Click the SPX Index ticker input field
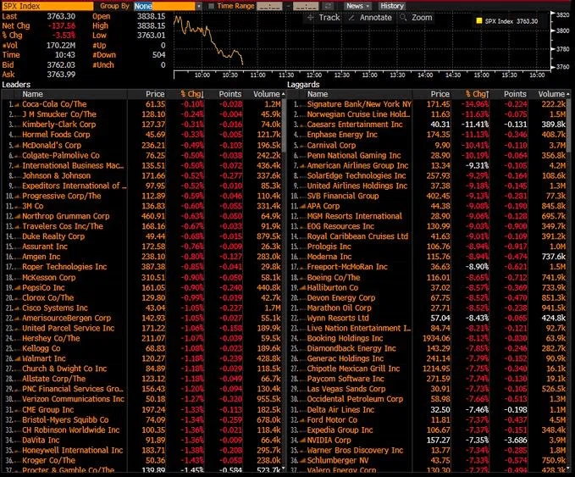The height and width of the screenshot is (477, 575). (47, 6)
